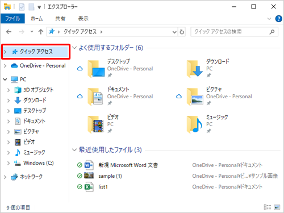The image size is (284, 213).
Task: Expand the ribbon with the chevron
Action: [269, 19]
